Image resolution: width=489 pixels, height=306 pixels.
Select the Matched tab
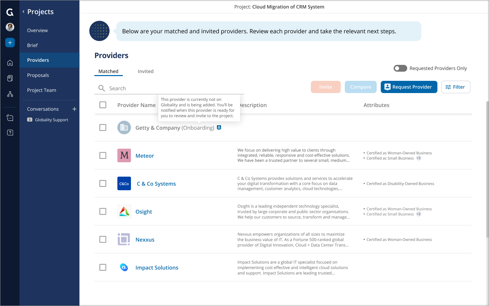[109, 71]
